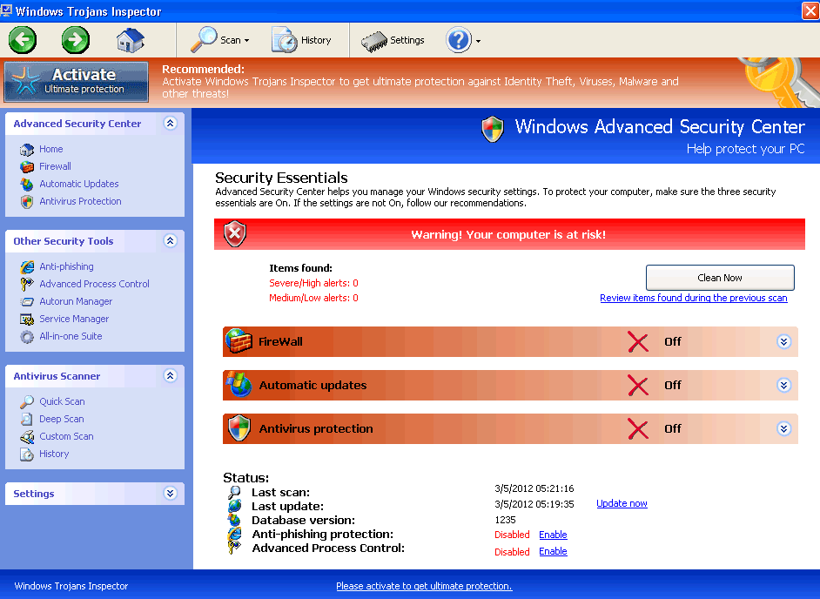
Task: Expand the Settings sidebar panel
Action: point(170,494)
